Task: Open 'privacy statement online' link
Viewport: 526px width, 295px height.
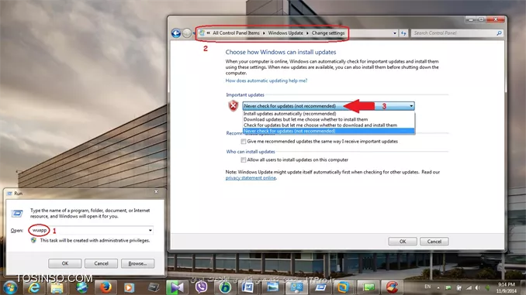Action: pyautogui.click(x=251, y=178)
